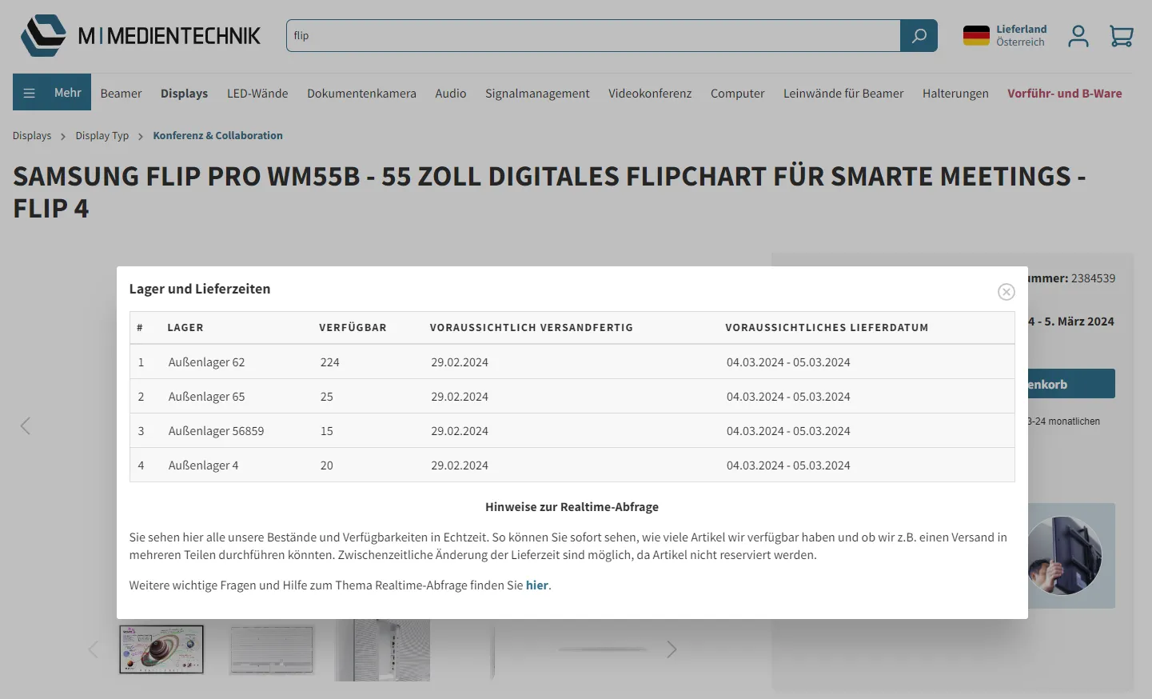The image size is (1152, 699).
Task: Expand the Mehr hamburger menu
Action: [x=52, y=93]
